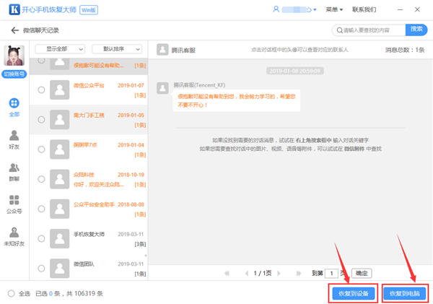
Task: Open the 默认排序 sort dropdown
Action: coord(117,49)
